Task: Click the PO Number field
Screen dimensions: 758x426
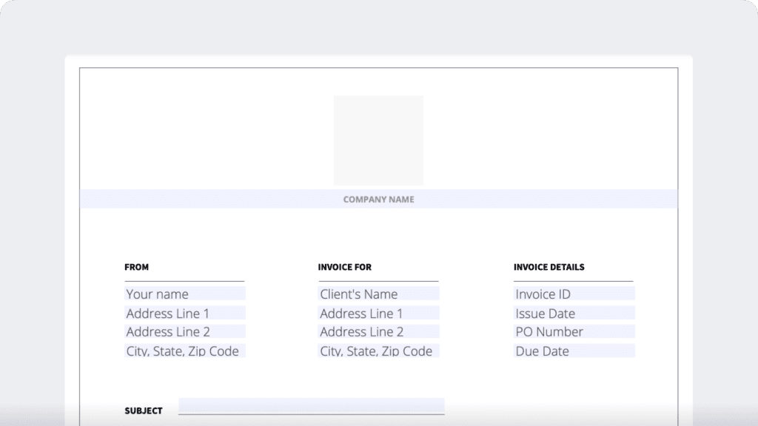Action: 574,332
